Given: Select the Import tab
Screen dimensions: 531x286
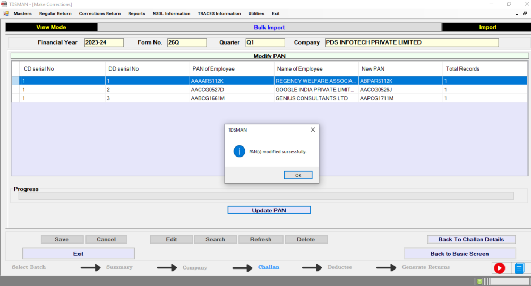Looking at the screenshot, I should click(x=487, y=27).
